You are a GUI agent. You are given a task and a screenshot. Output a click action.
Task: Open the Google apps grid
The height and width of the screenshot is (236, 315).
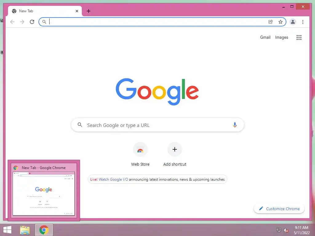[x=299, y=37]
